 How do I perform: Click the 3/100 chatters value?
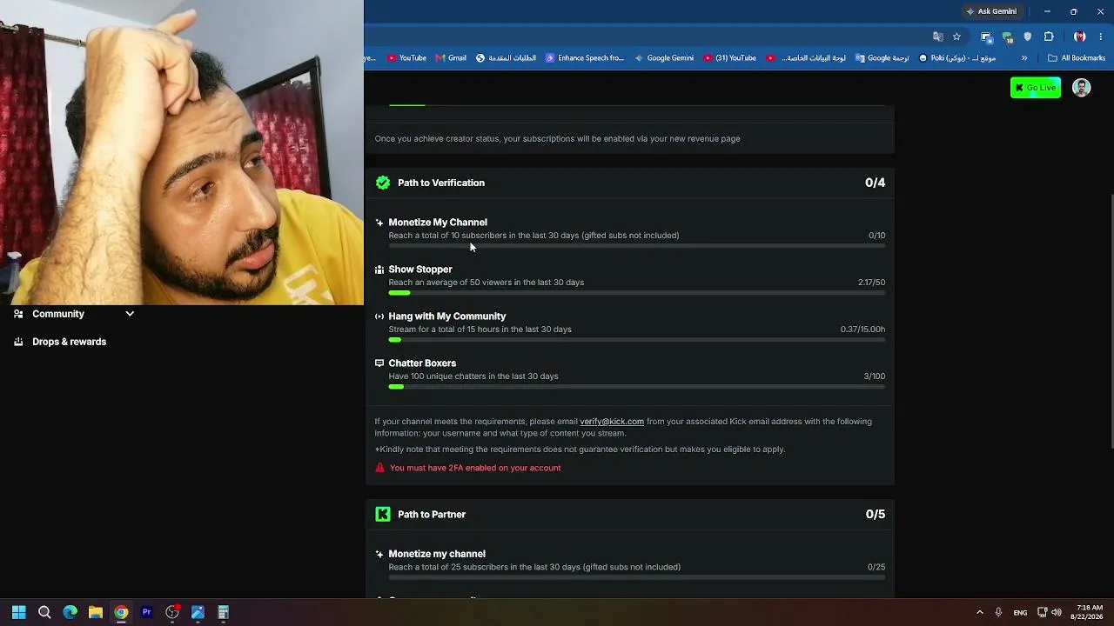click(x=875, y=376)
